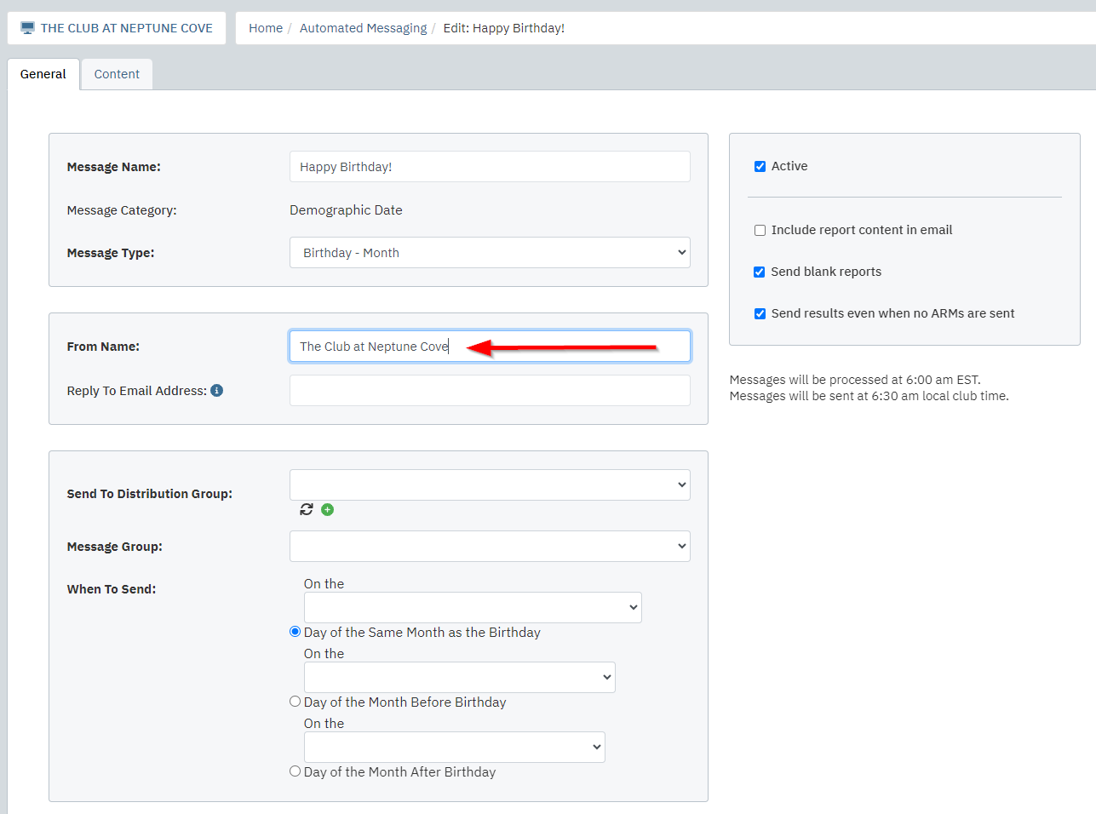The height and width of the screenshot is (814, 1096).
Task: Enable Include report content in email
Action: pyautogui.click(x=760, y=231)
